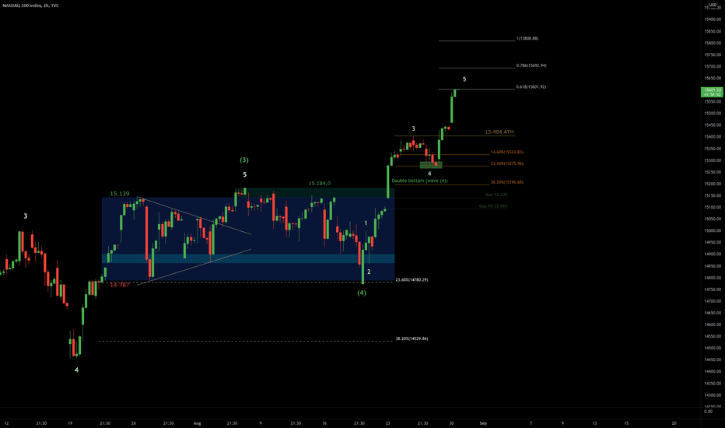Click the 14600.00 price axis tick

tap(712, 325)
